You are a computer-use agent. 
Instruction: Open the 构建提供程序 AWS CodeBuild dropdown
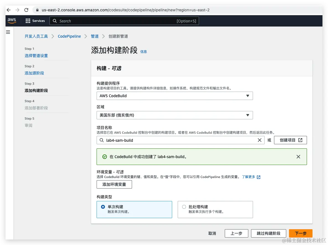pyautogui.click(x=175, y=96)
